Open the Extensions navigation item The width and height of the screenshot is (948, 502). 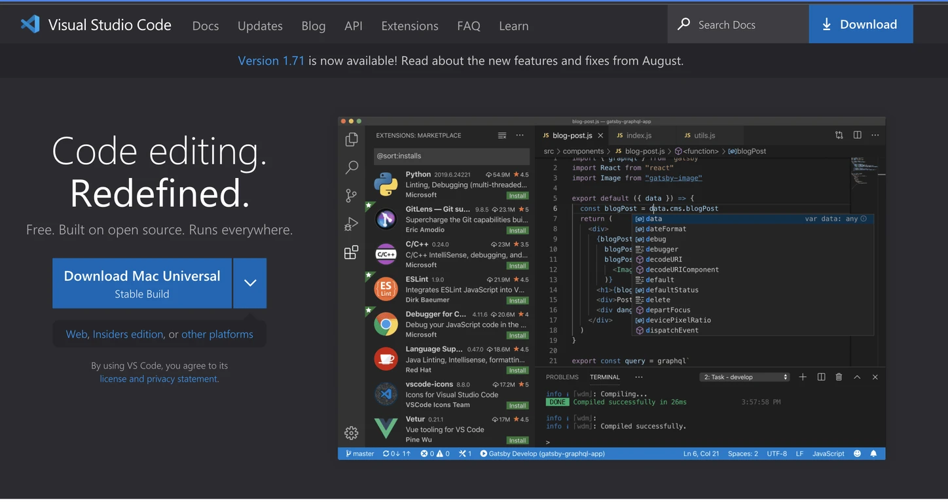[x=410, y=26]
